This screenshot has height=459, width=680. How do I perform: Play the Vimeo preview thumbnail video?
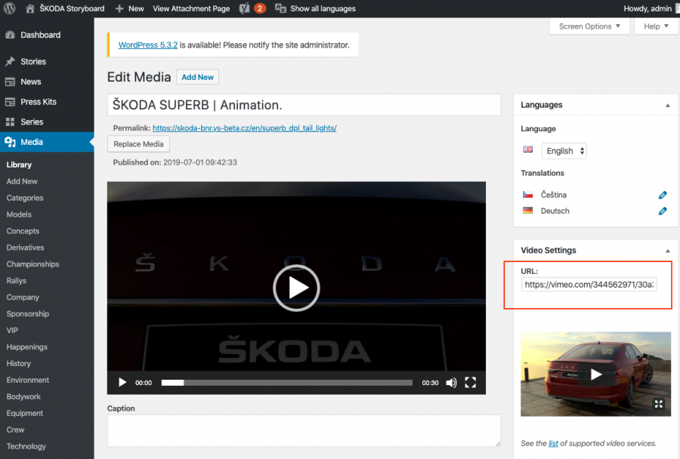[x=596, y=374]
